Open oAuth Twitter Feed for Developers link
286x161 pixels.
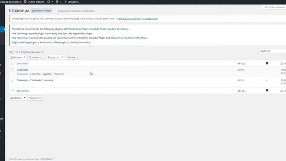tap(111, 29)
